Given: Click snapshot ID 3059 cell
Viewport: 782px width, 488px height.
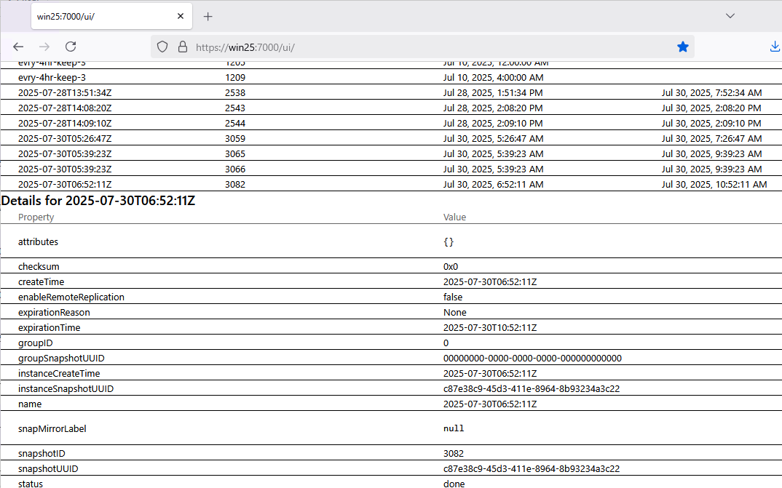Looking at the screenshot, I should pos(235,138).
